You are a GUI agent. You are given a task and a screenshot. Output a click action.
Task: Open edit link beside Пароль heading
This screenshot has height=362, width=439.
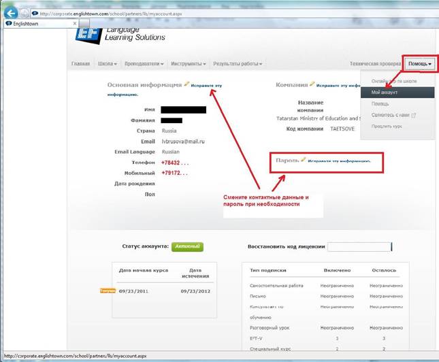(x=340, y=161)
